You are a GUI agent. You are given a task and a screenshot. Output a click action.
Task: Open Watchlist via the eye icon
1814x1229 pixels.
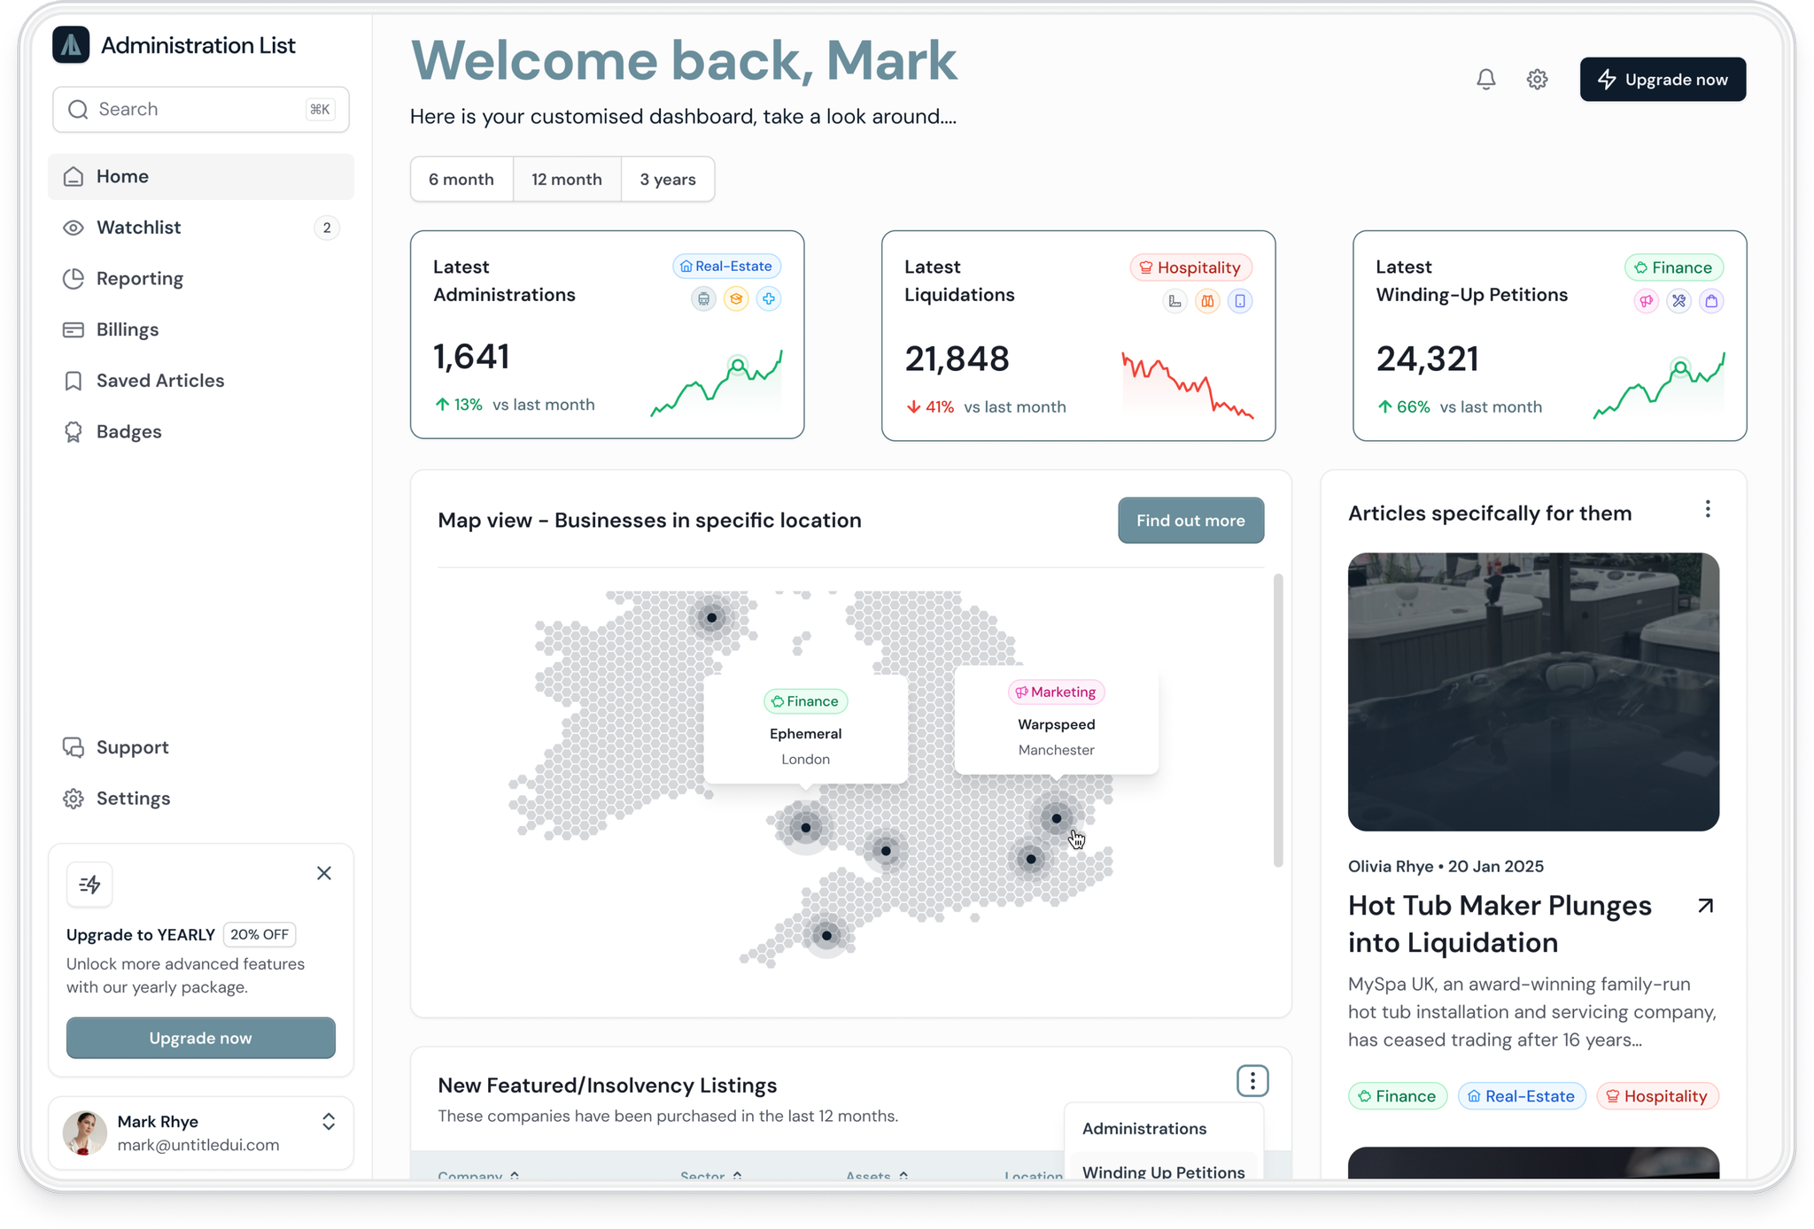[x=74, y=228]
